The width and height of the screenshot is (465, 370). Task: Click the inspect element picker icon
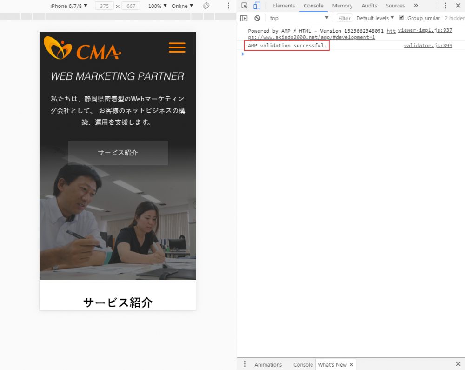pos(245,6)
